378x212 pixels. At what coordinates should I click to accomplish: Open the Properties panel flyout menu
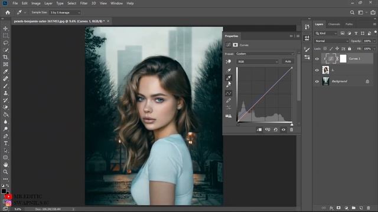point(298,36)
